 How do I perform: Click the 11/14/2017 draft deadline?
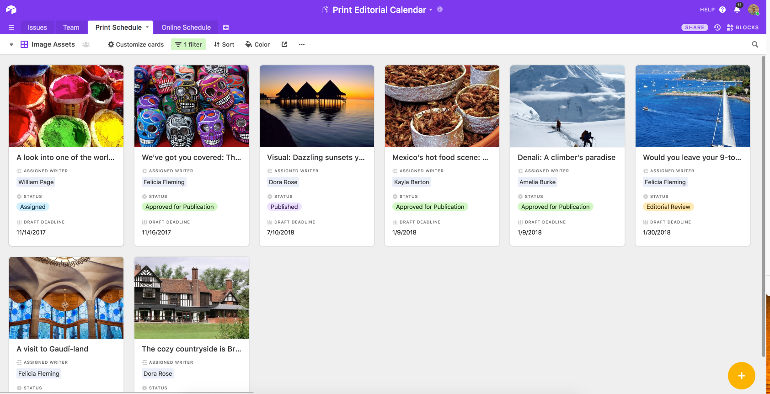pos(31,232)
